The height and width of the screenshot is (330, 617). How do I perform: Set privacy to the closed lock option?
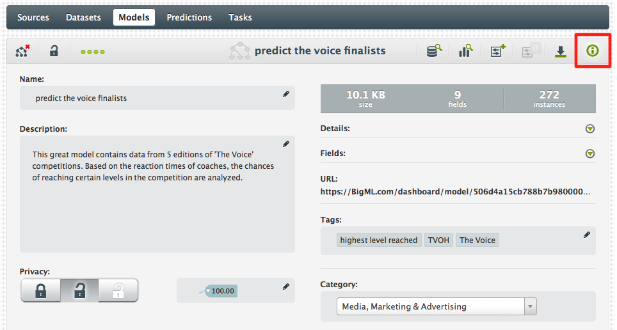coord(40,291)
